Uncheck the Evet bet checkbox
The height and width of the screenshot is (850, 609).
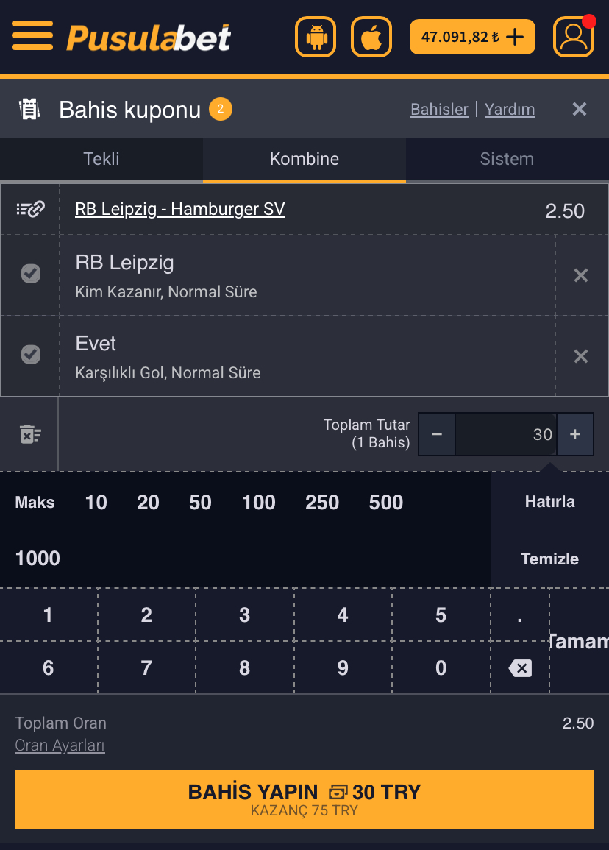click(30, 355)
